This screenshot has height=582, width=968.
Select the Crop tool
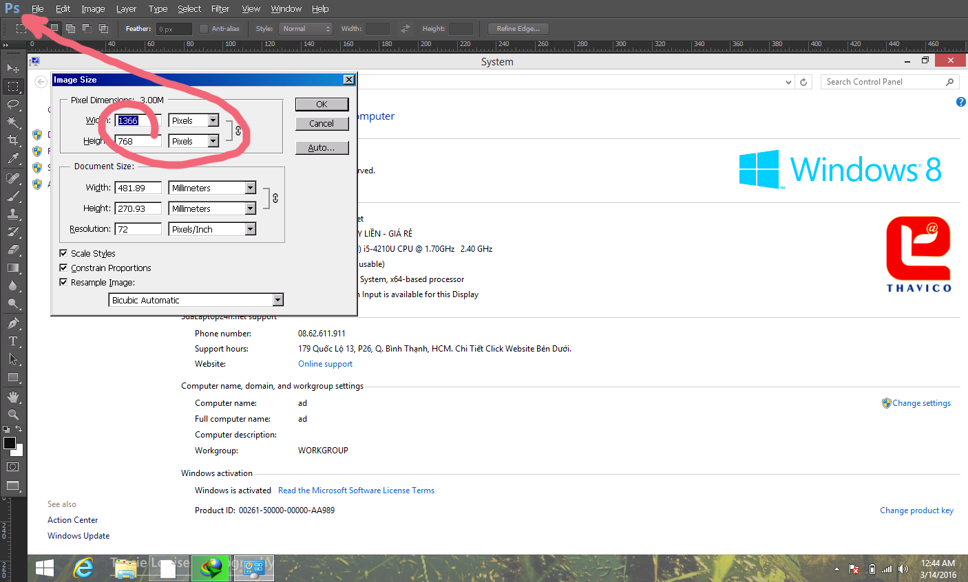tap(13, 140)
